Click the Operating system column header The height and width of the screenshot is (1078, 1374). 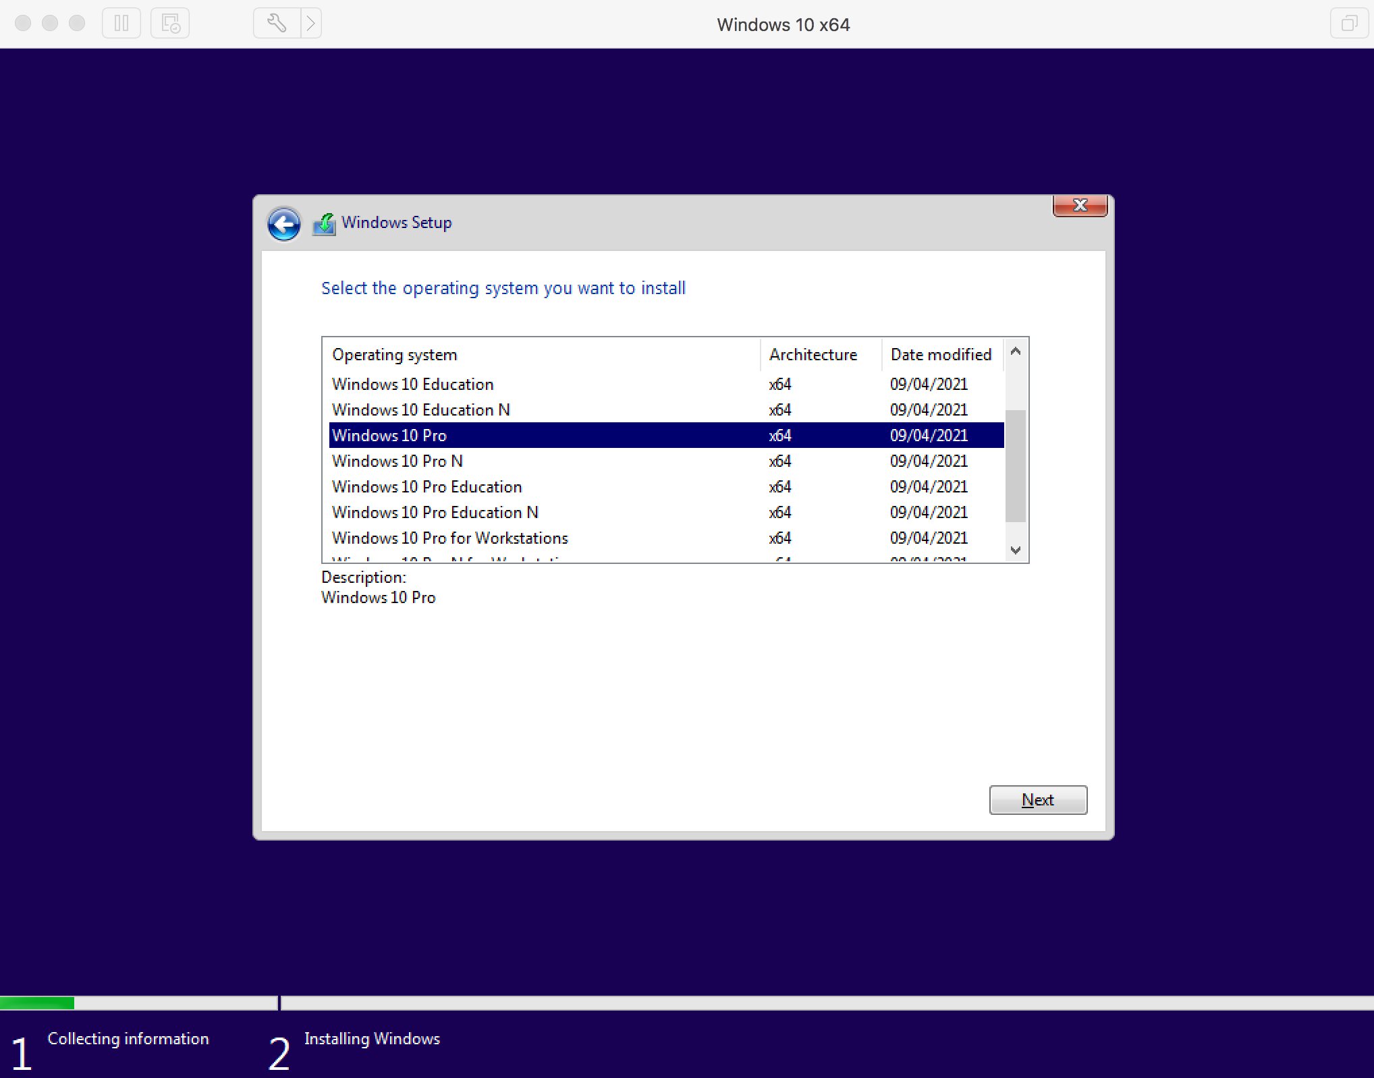point(542,355)
